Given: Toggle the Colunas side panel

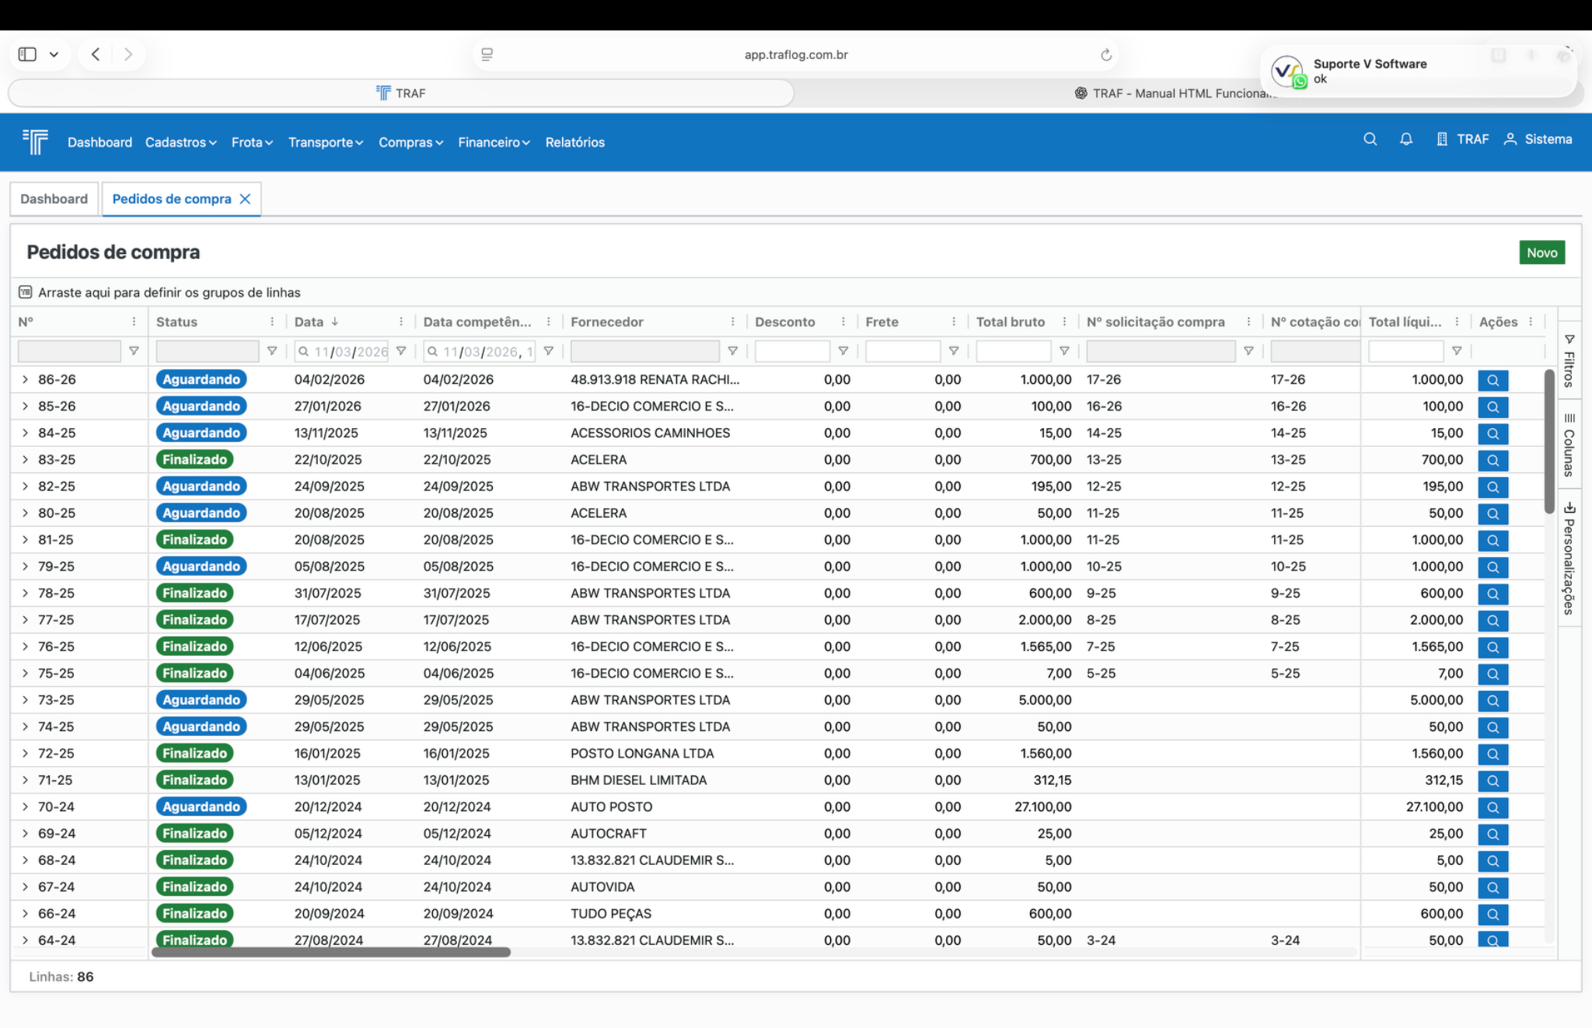Looking at the screenshot, I should pyautogui.click(x=1569, y=444).
